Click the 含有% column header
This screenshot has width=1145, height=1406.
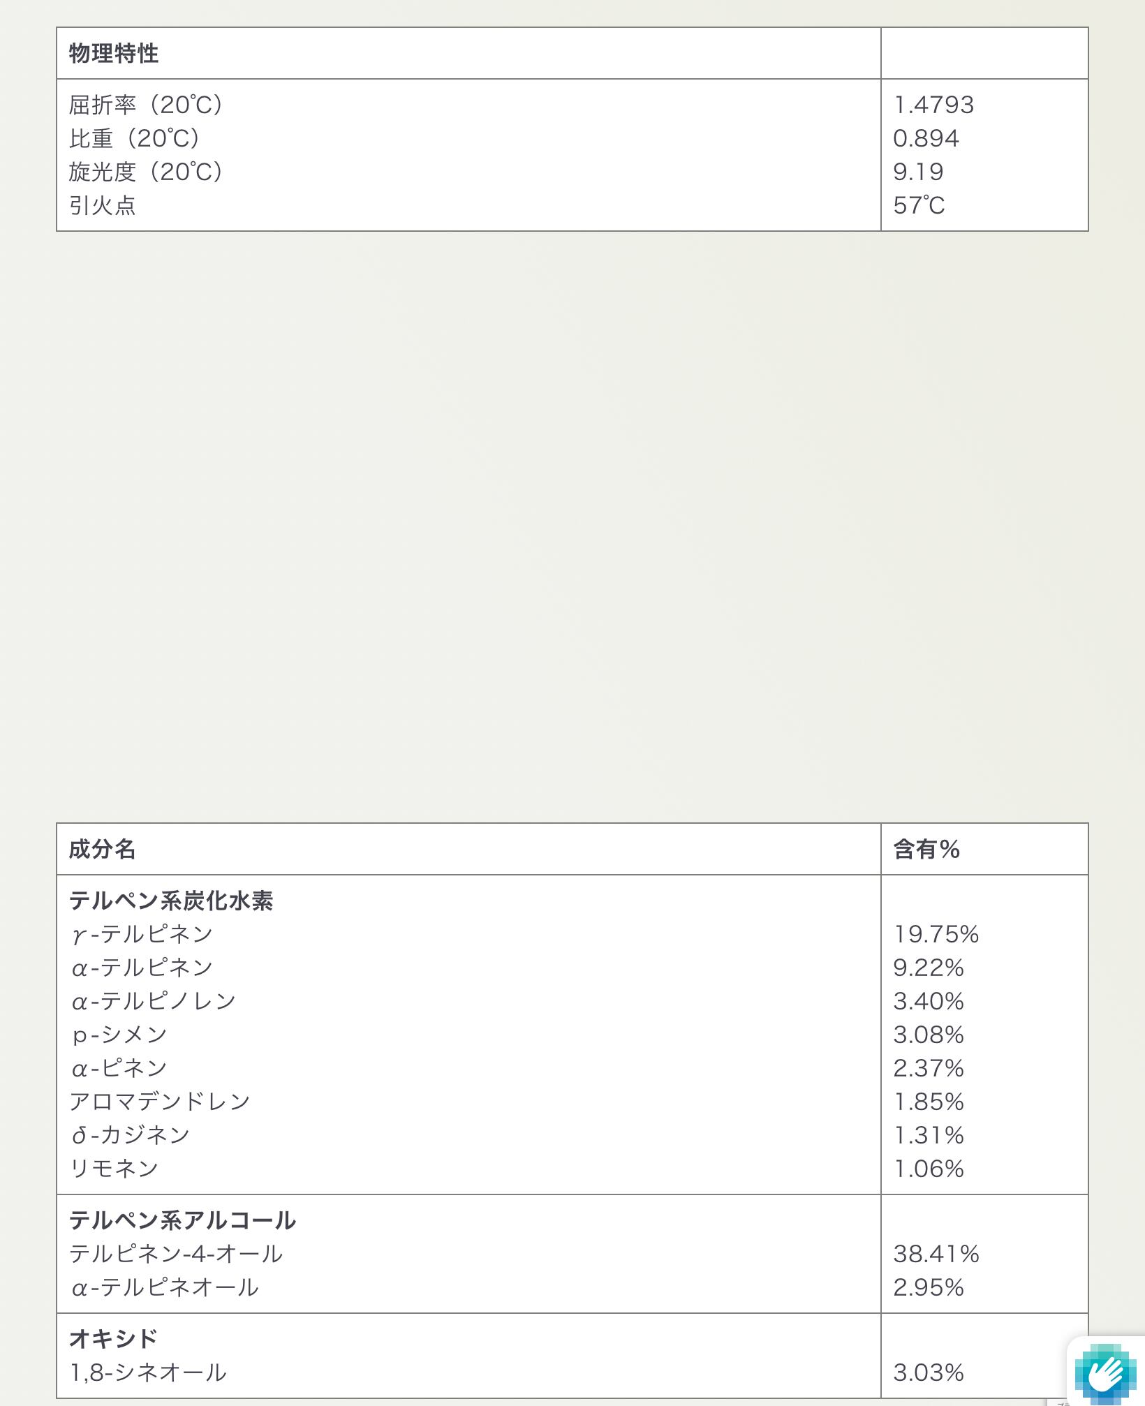click(926, 849)
